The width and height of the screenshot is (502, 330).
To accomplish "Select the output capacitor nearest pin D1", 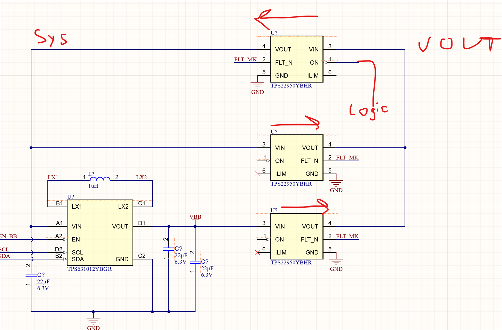I will 169,249.
